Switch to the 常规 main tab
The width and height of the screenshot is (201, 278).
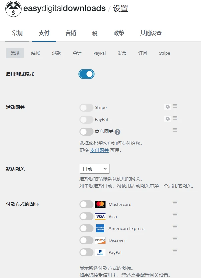click(x=17, y=33)
